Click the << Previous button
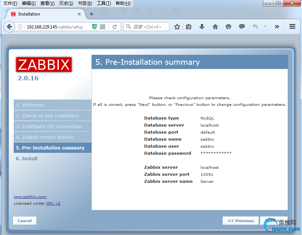The width and height of the screenshot is (302, 235). (241, 221)
